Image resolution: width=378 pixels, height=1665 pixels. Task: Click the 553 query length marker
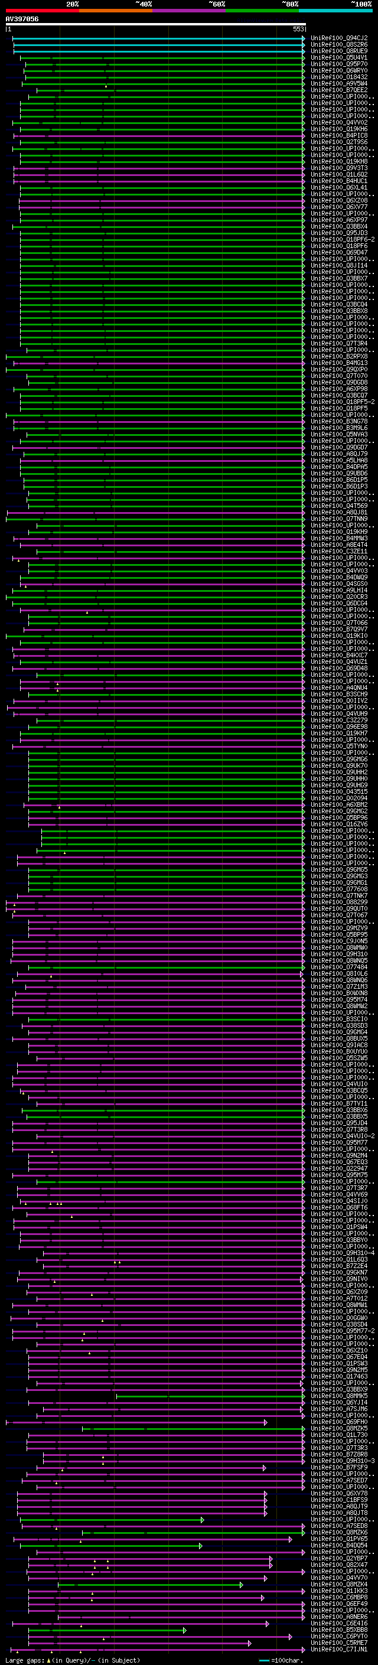[x=298, y=29]
